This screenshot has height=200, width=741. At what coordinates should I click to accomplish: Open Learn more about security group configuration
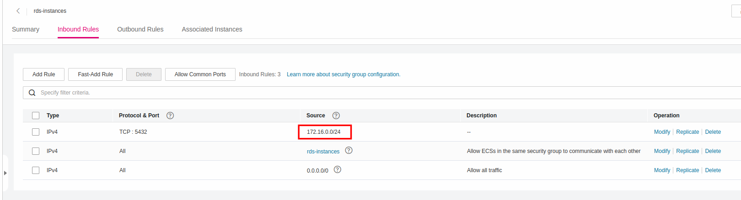pos(343,74)
